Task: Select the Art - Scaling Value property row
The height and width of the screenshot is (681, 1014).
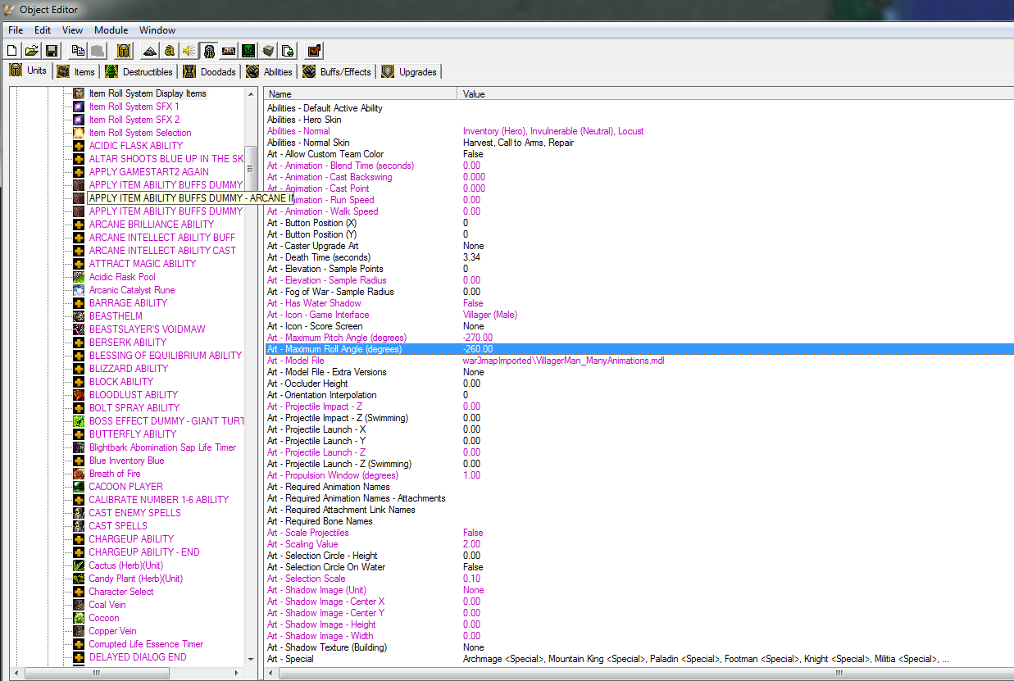Action: coord(639,544)
